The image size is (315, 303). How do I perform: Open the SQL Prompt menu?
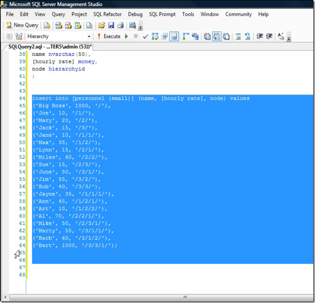click(x=162, y=14)
